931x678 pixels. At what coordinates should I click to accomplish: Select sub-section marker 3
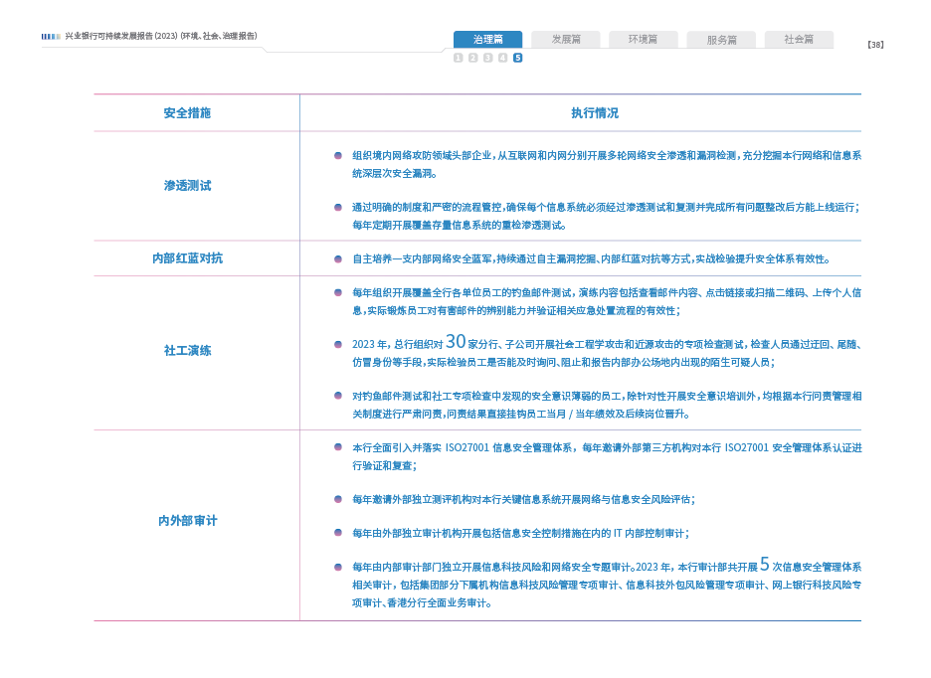tap(487, 58)
